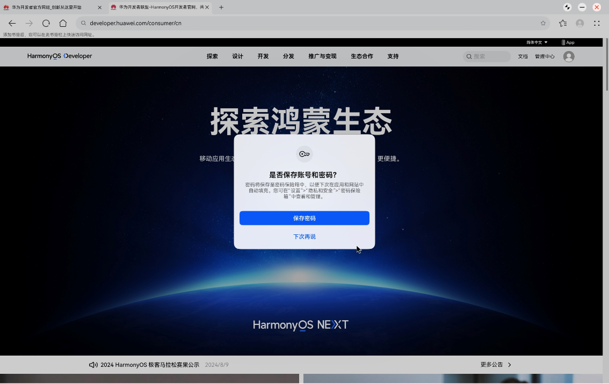
Task: Choose 下次再说 in the dialog
Action: (x=305, y=237)
